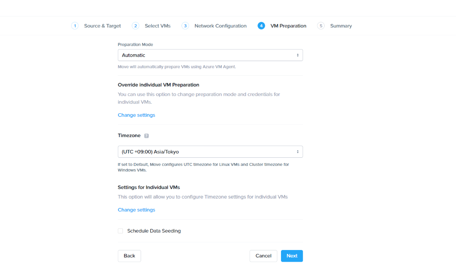Click Change settings under Override VM Preparation
Viewport: 456px width, 271px height.
click(136, 115)
